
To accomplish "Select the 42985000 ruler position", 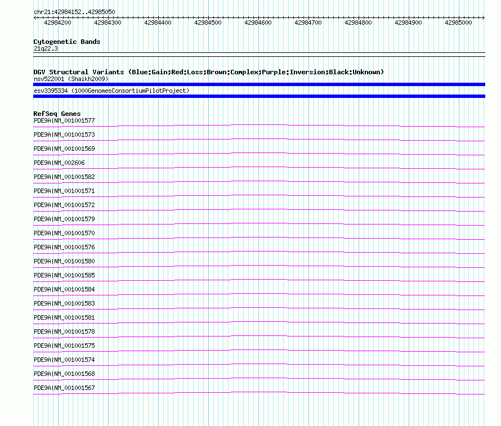I will (x=459, y=23).
